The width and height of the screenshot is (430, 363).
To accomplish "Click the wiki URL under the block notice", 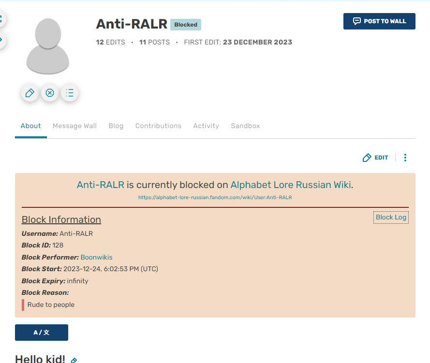I will point(215,197).
